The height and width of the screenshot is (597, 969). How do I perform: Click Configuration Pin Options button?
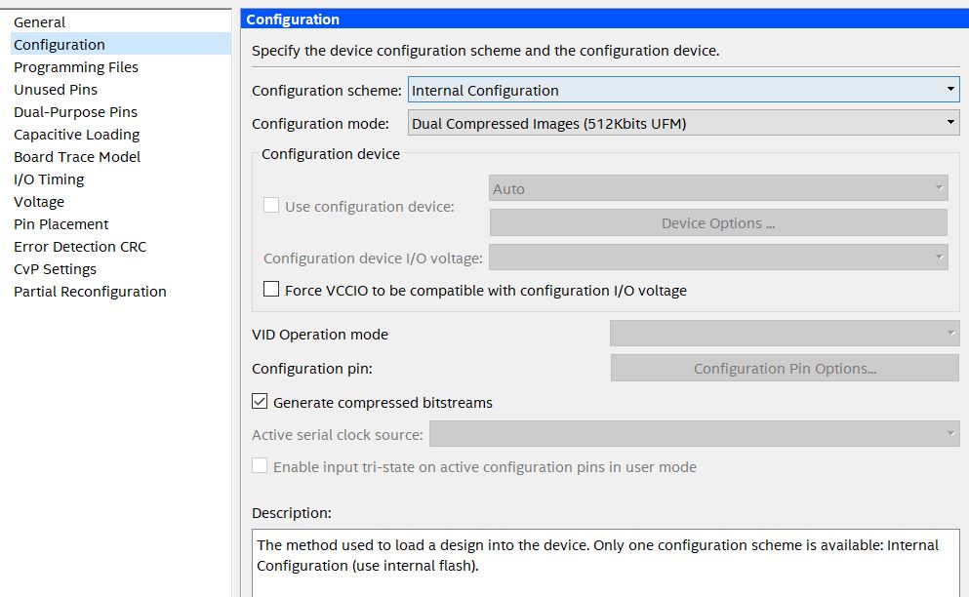point(785,368)
